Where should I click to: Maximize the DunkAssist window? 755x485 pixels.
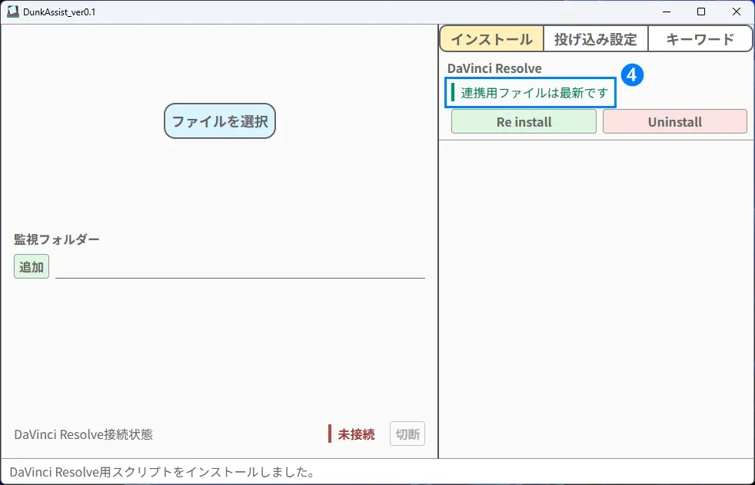click(x=701, y=12)
